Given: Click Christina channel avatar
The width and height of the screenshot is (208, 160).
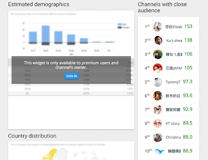Looking at the screenshot, I should point(158,137).
